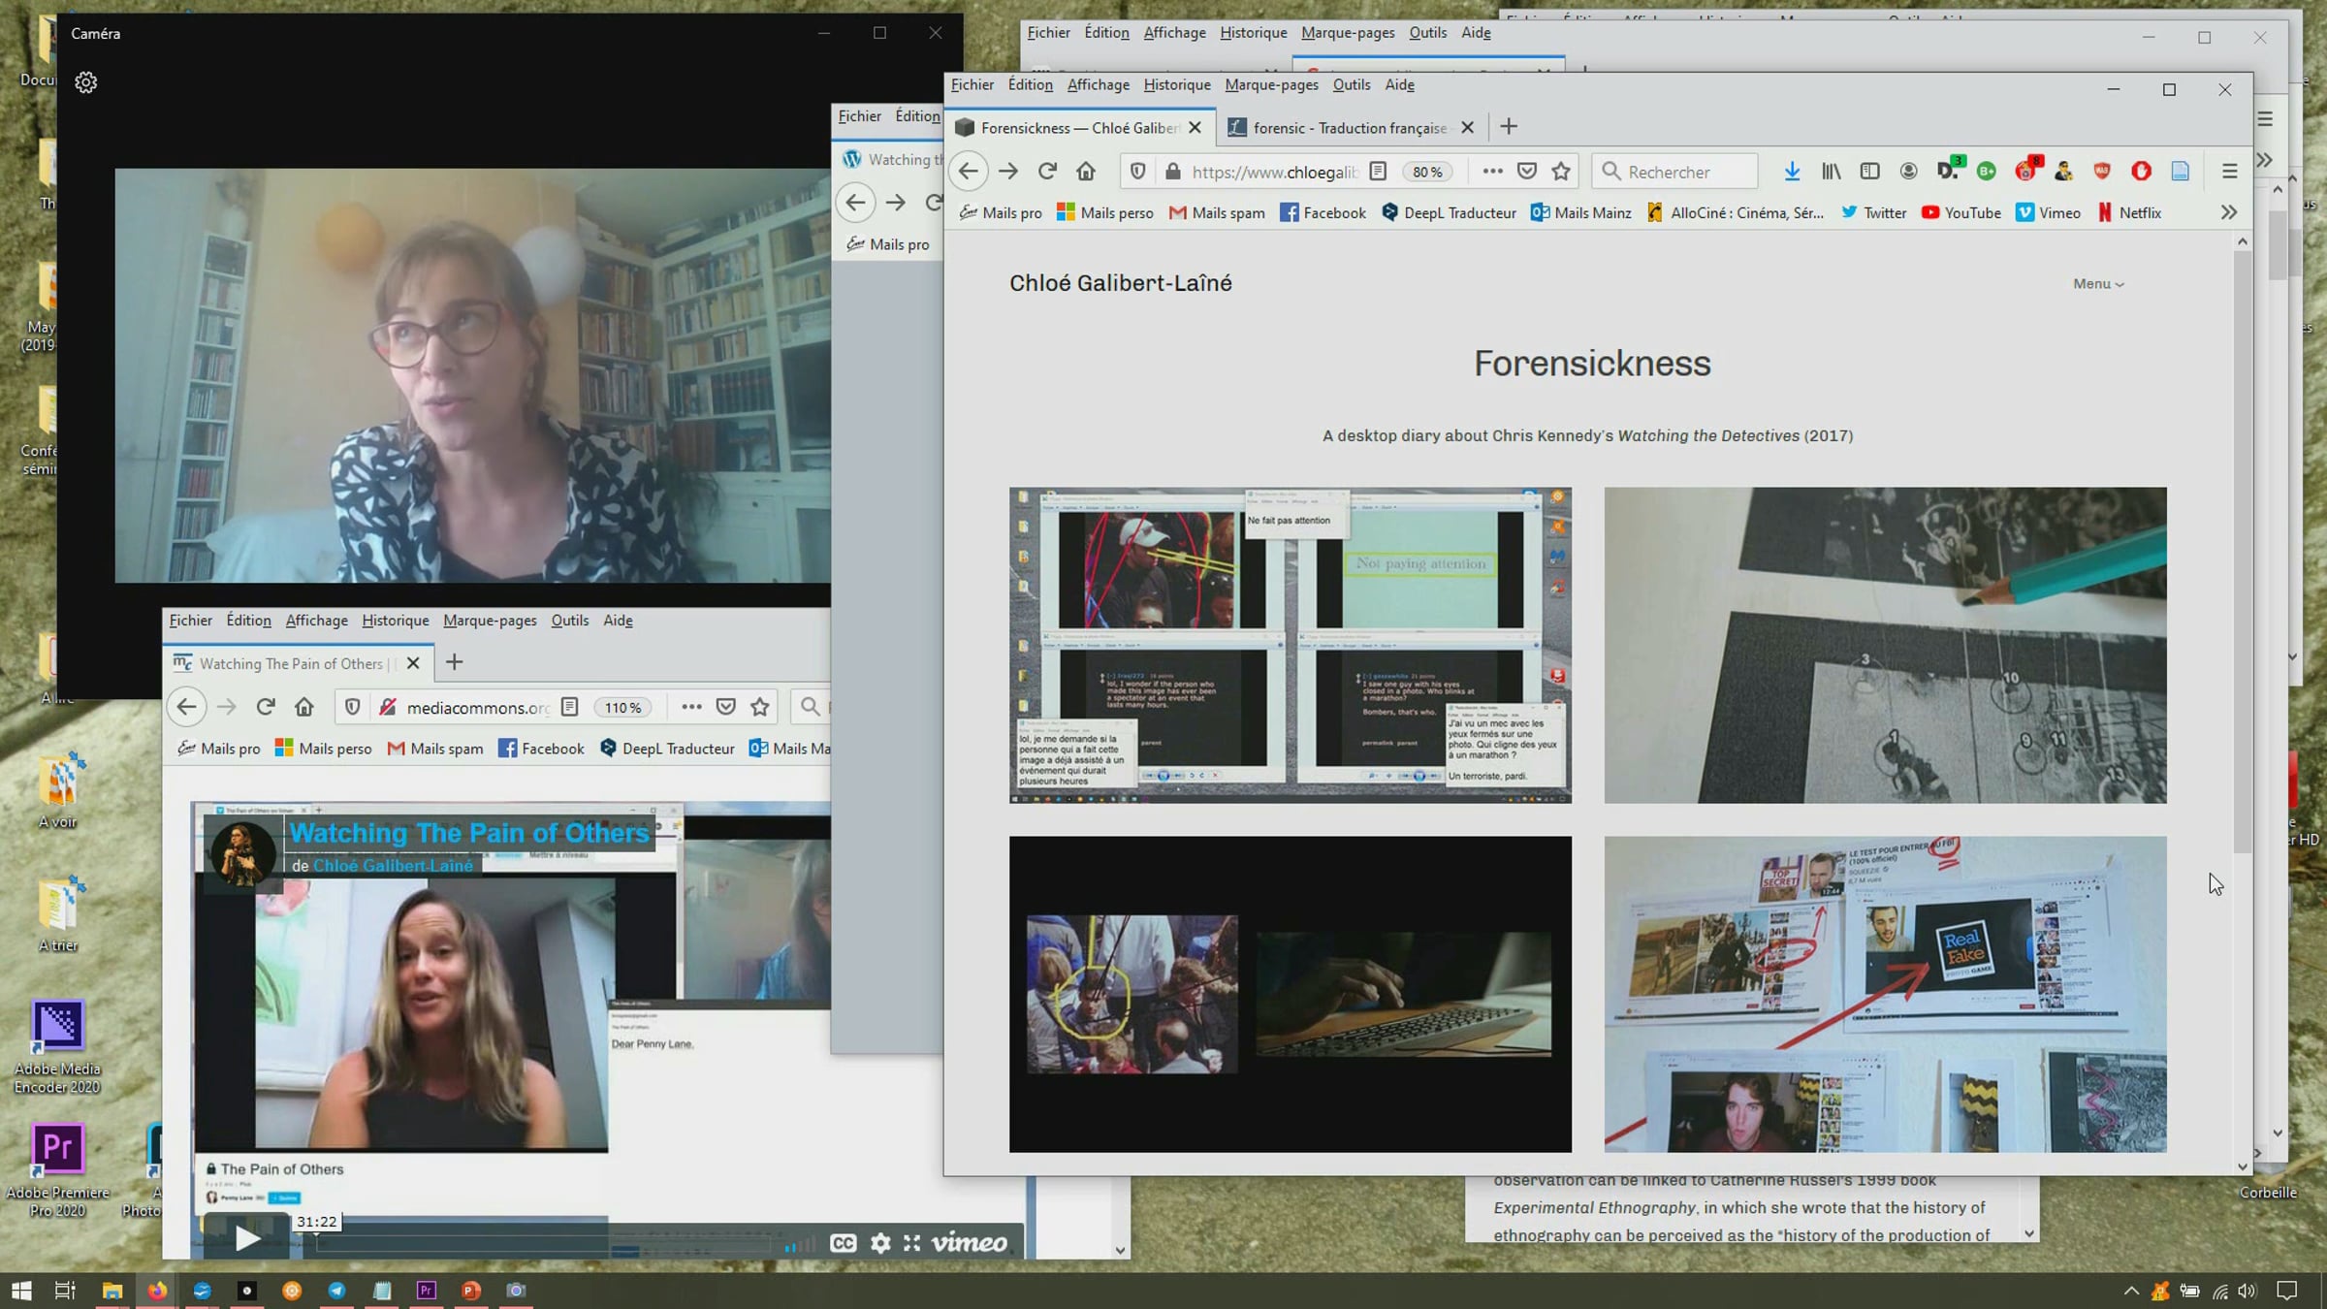The image size is (2327, 1309).
Task: Switch to 'forensic - Traduction française' tab
Action: pos(1351,127)
